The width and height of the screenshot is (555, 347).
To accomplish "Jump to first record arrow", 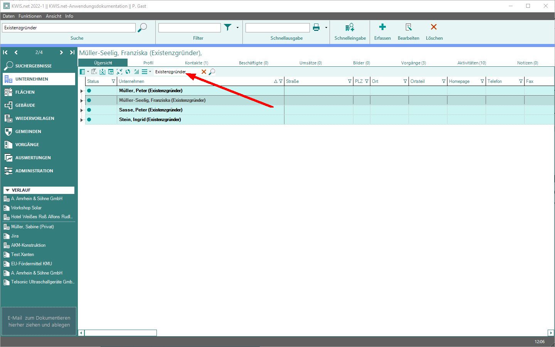I will pyautogui.click(x=5, y=52).
